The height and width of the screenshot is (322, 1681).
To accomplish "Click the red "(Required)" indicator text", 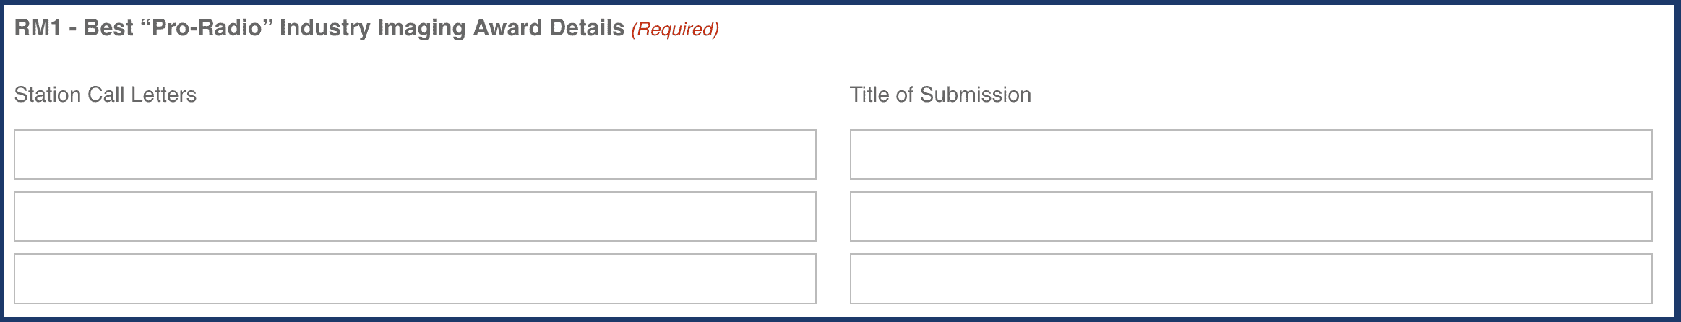I will [675, 30].
